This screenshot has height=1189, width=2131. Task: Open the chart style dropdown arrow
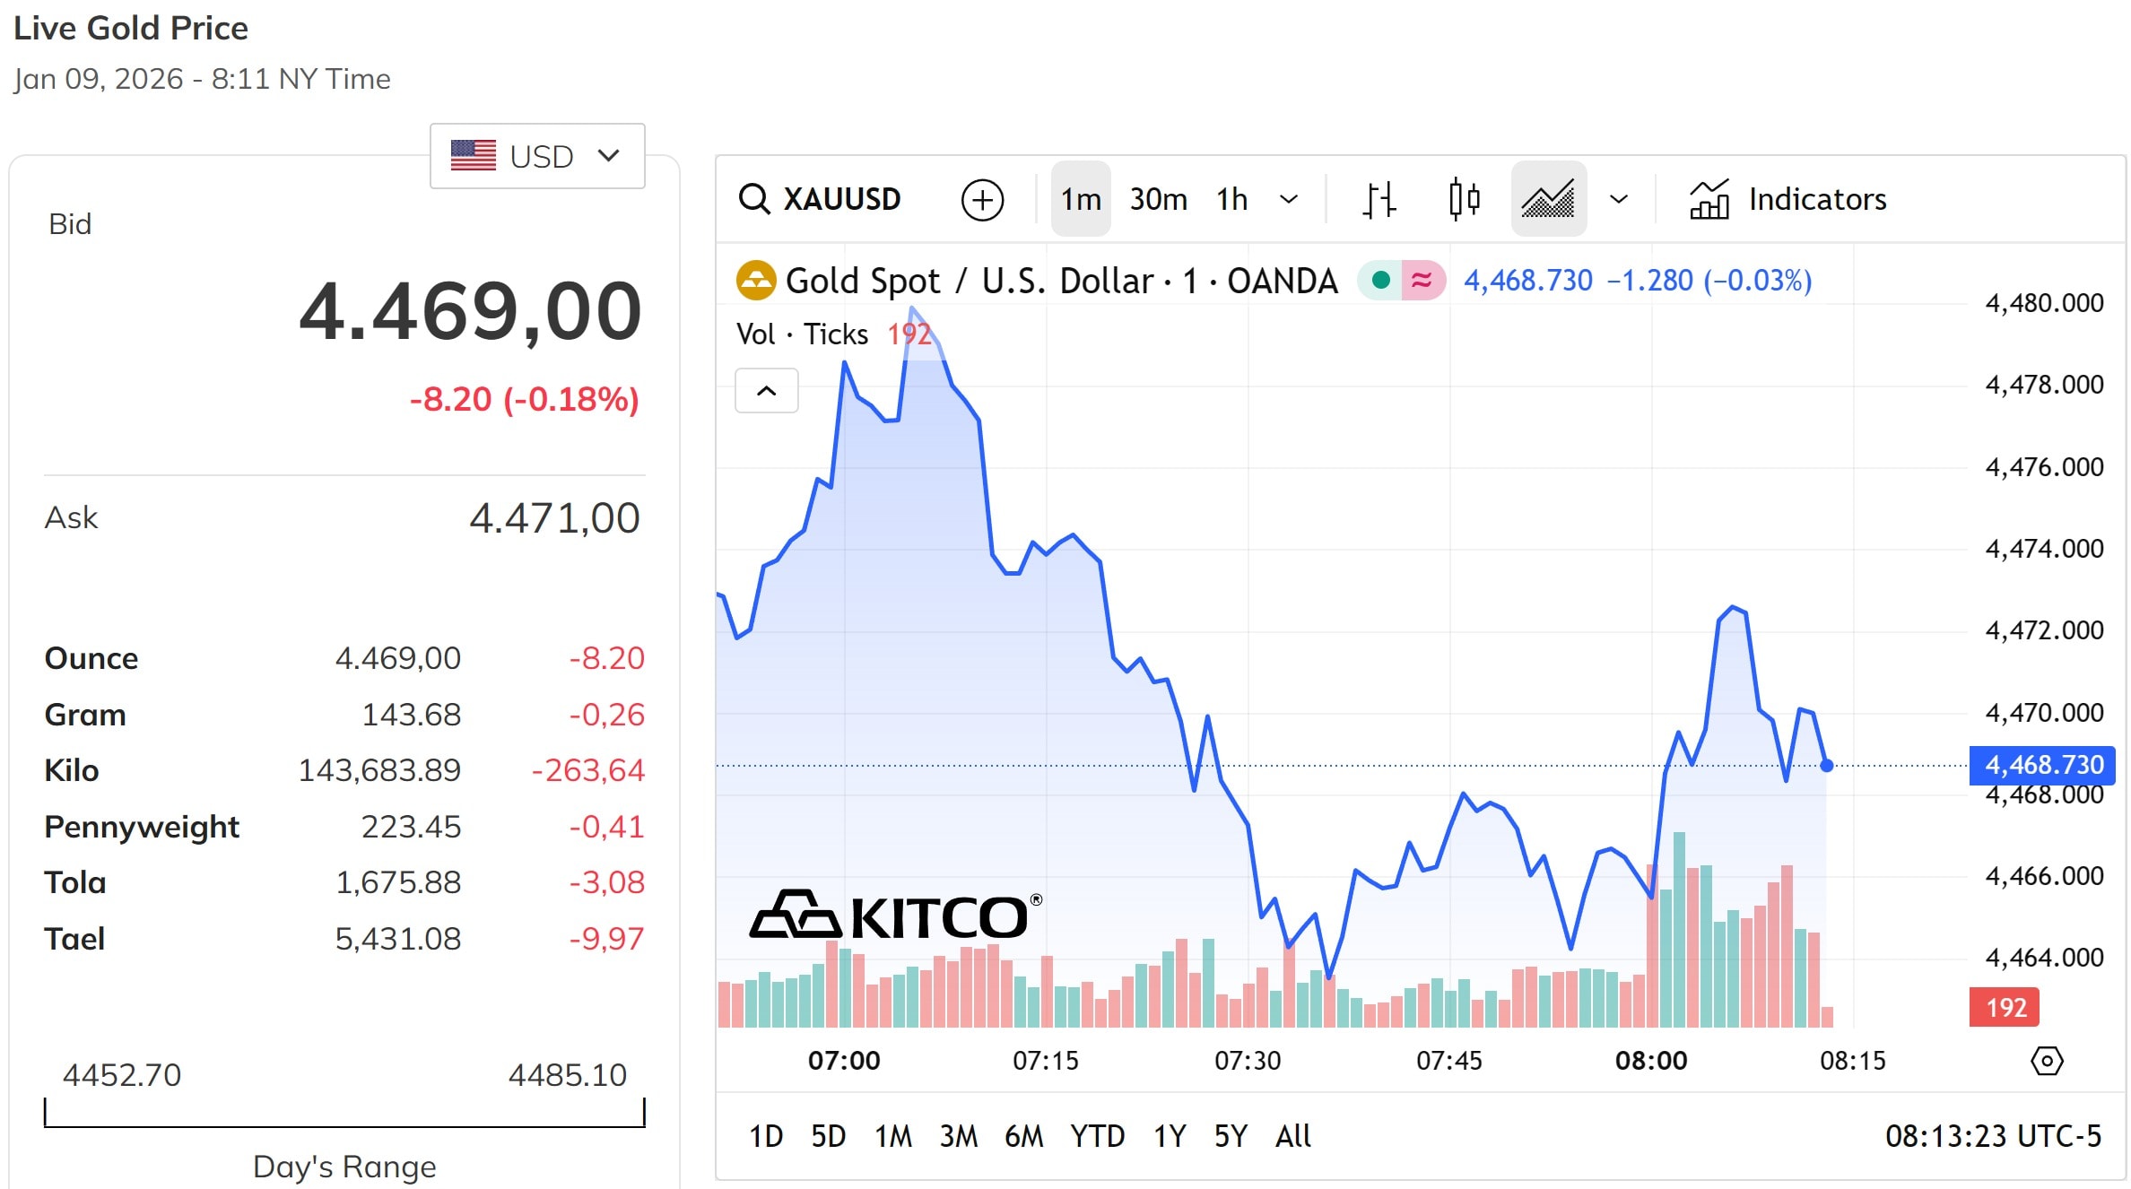point(1619,198)
